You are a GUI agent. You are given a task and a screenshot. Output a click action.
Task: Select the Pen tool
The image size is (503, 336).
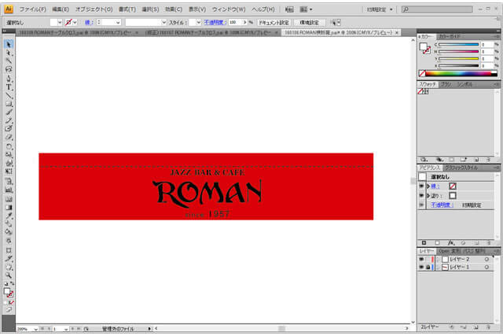coord(9,78)
